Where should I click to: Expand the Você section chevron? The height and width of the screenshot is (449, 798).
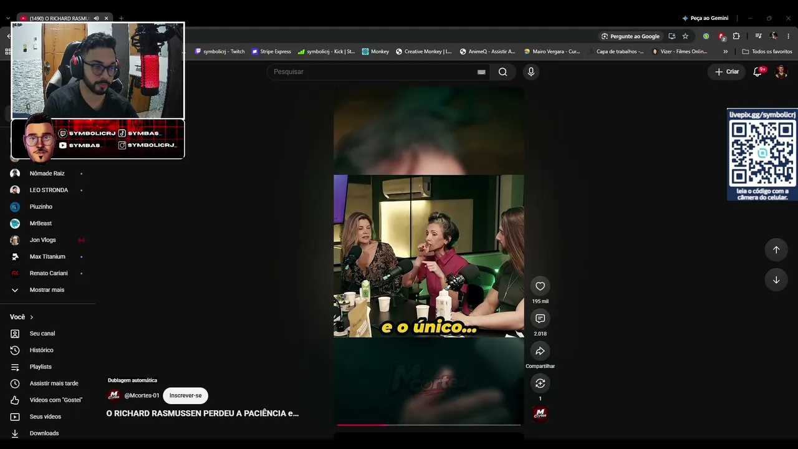click(x=32, y=317)
